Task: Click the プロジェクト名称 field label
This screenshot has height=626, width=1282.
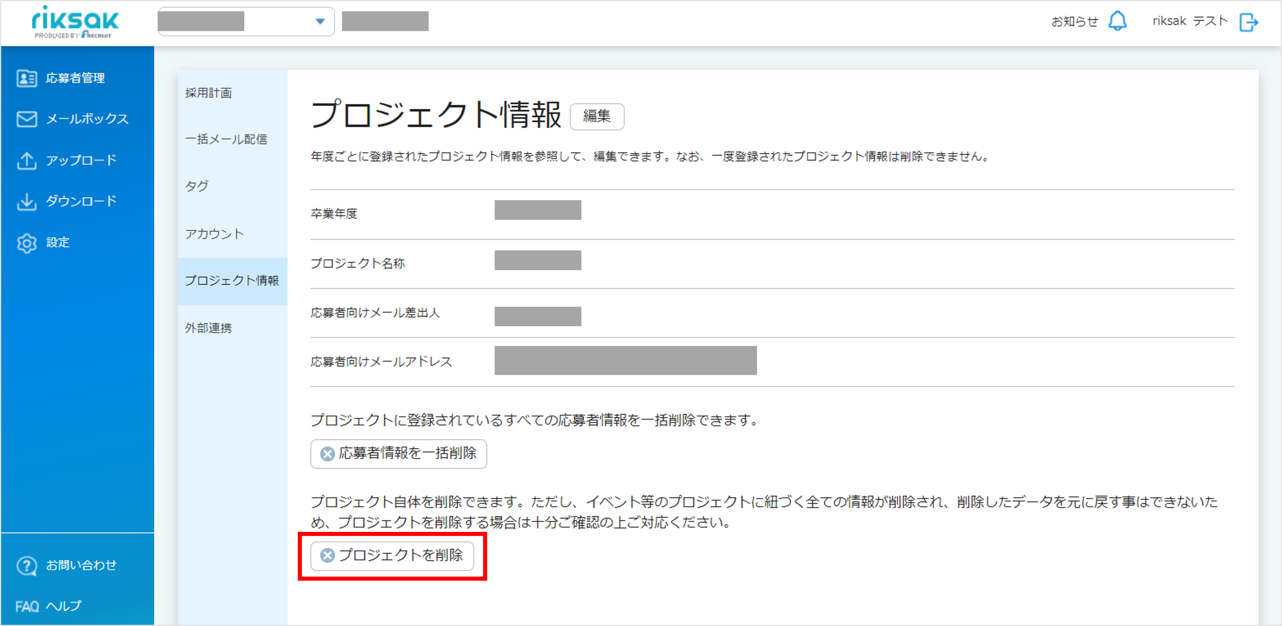Action: 358,263
